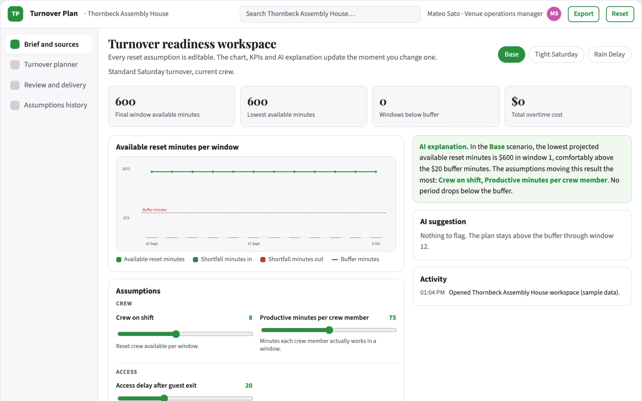This screenshot has height=401, width=642.
Task: Click Productive minutes per crew member link in explanation
Action: (546, 180)
